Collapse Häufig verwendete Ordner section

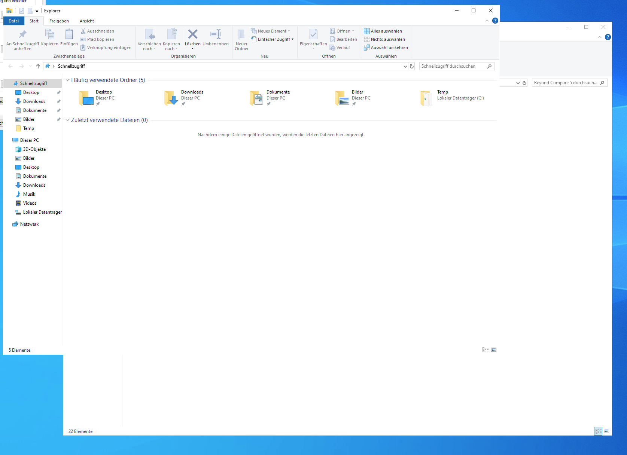click(x=68, y=80)
